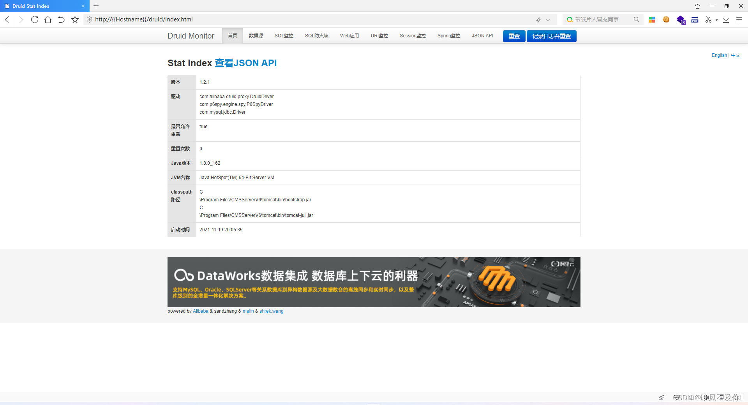
Task: Switch language to English
Action: point(719,55)
